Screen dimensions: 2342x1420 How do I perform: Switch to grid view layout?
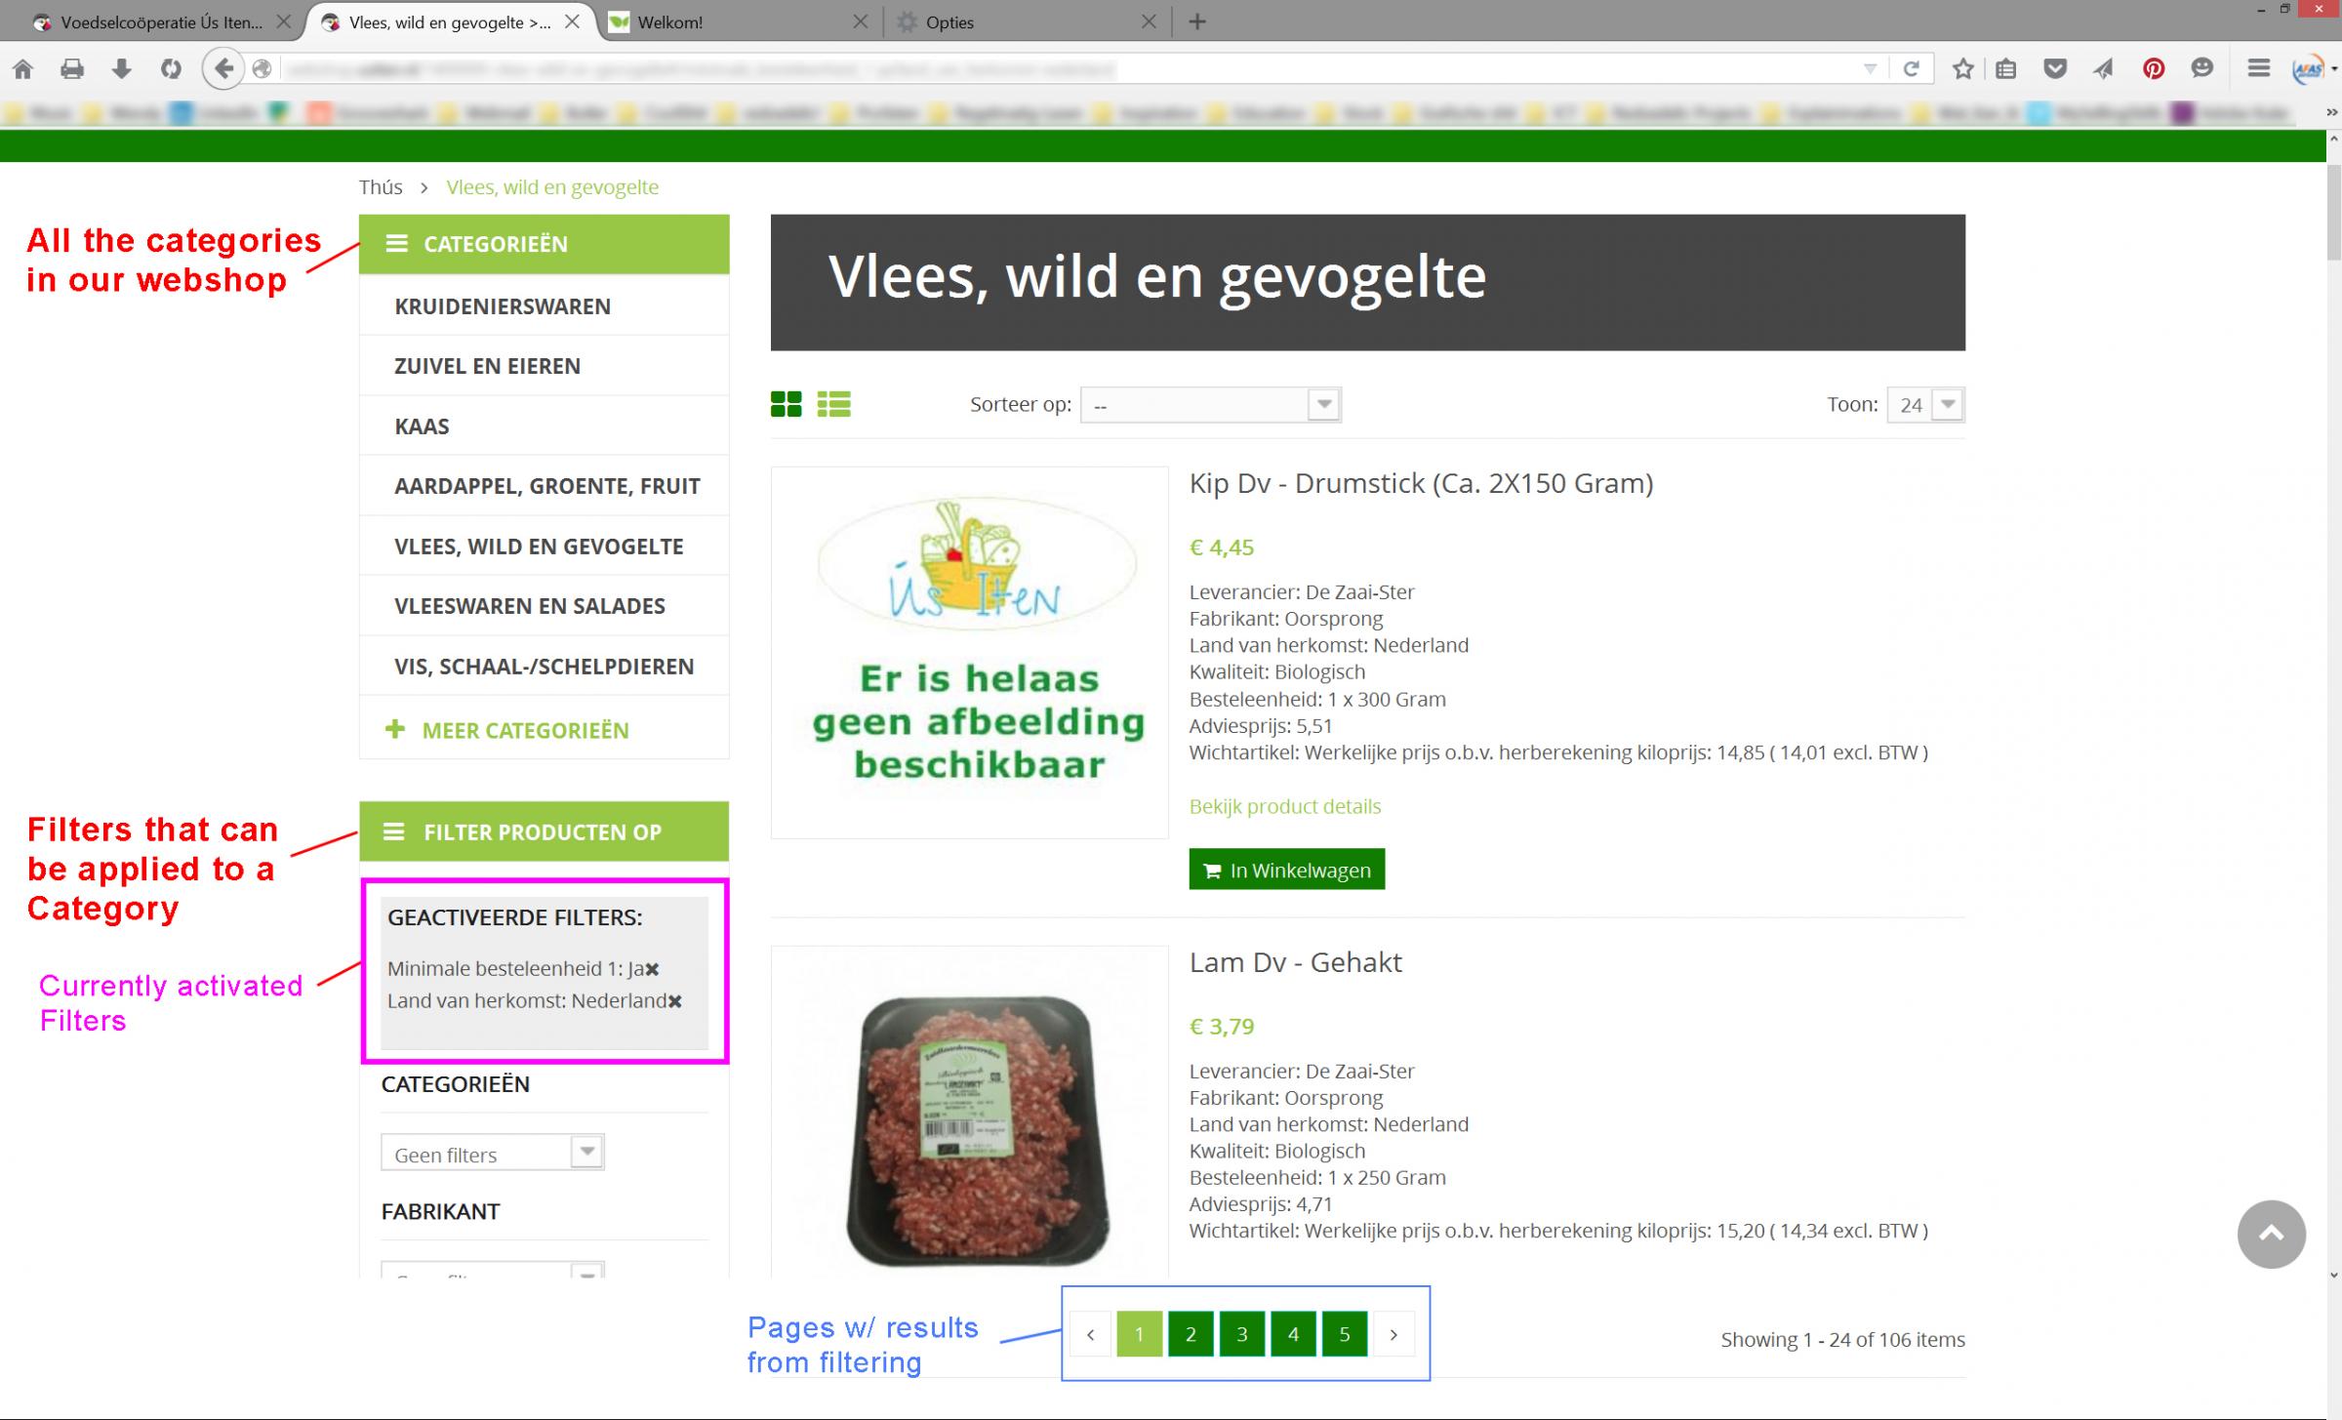[786, 404]
